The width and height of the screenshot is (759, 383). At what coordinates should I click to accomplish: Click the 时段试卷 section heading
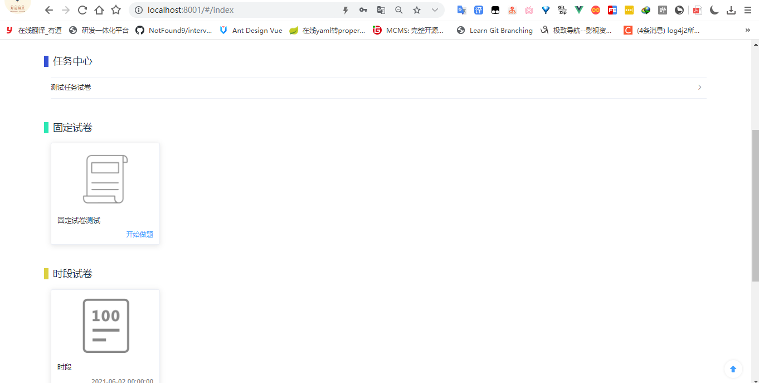pos(72,274)
